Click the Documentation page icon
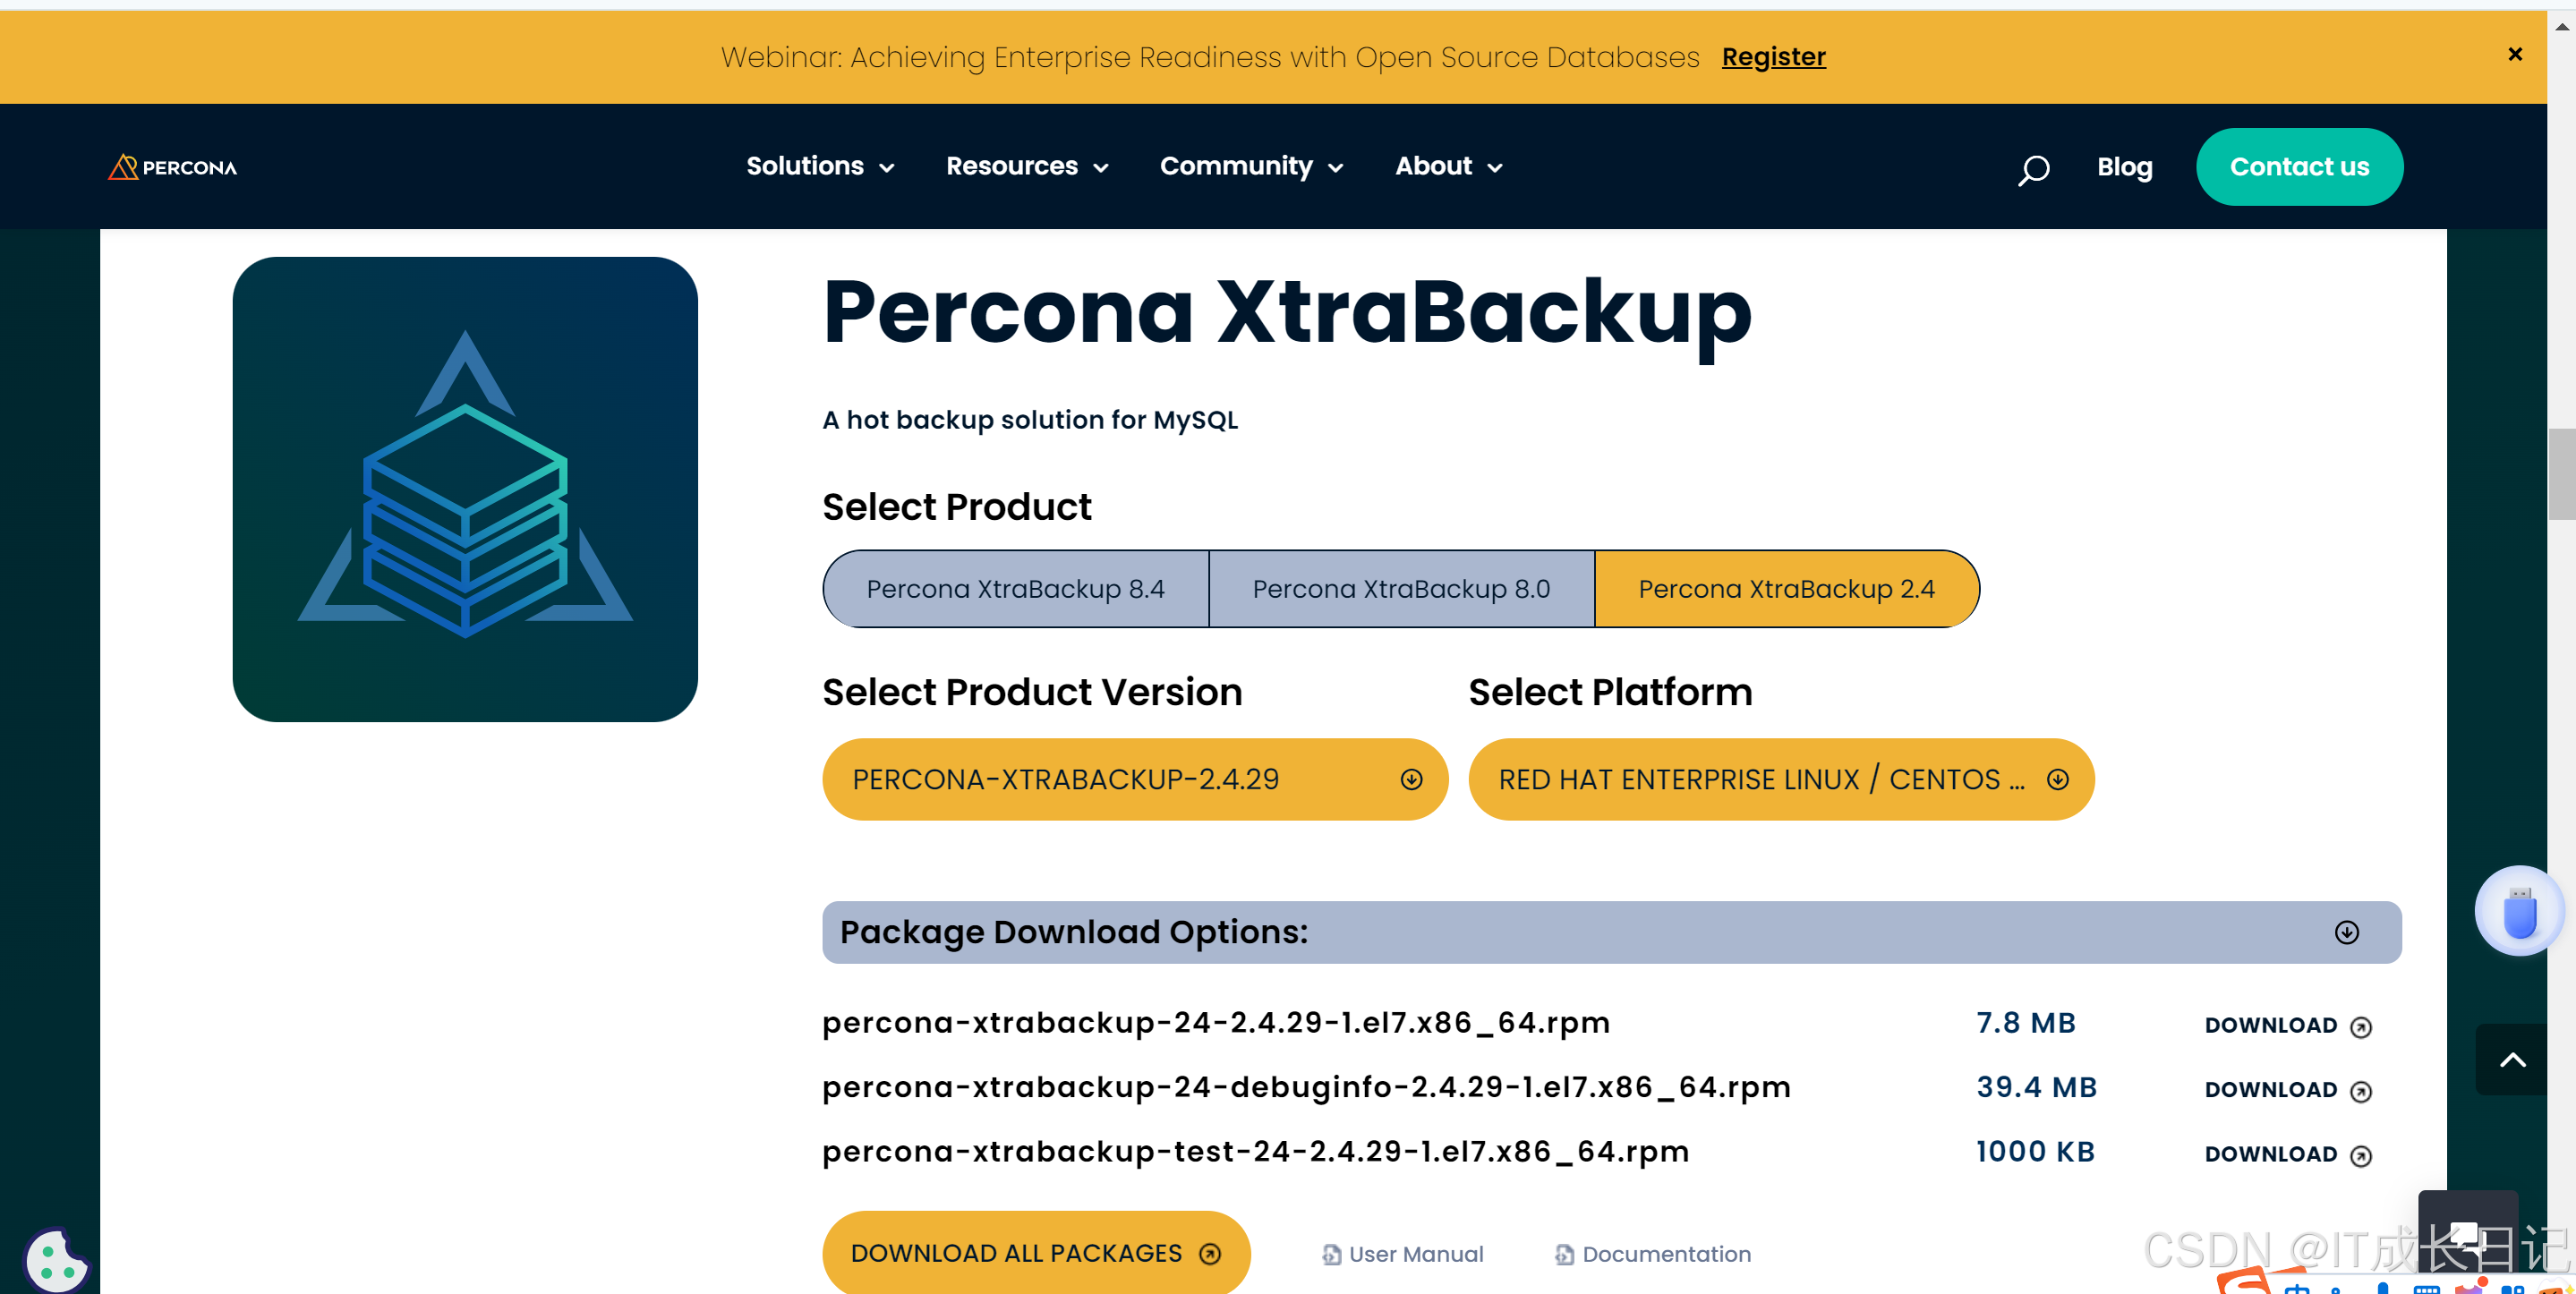Image resolution: width=2576 pixels, height=1294 pixels. [x=1563, y=1253]
